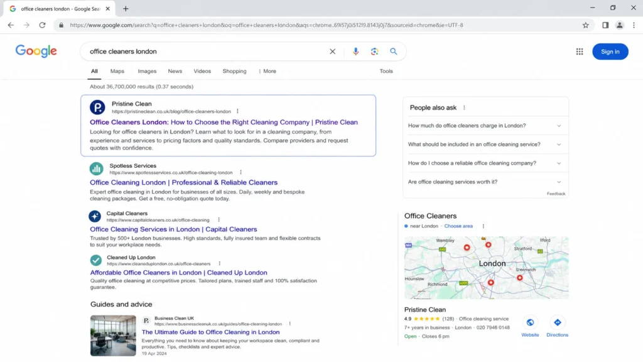This screenshot has width=643, height=362.
Task: Open the office guide thumbnail image
Action: [x=113, y=336]
